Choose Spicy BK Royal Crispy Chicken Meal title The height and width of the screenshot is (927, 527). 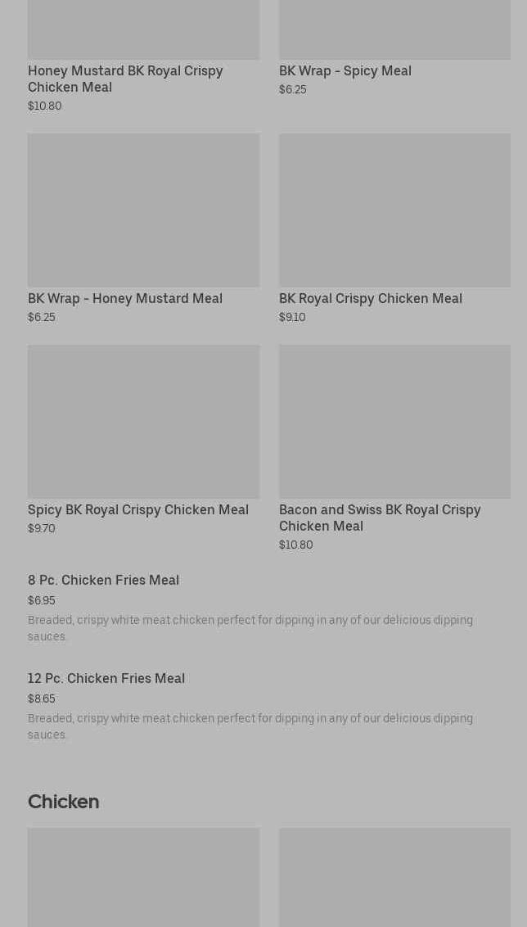tap(137, 509)
